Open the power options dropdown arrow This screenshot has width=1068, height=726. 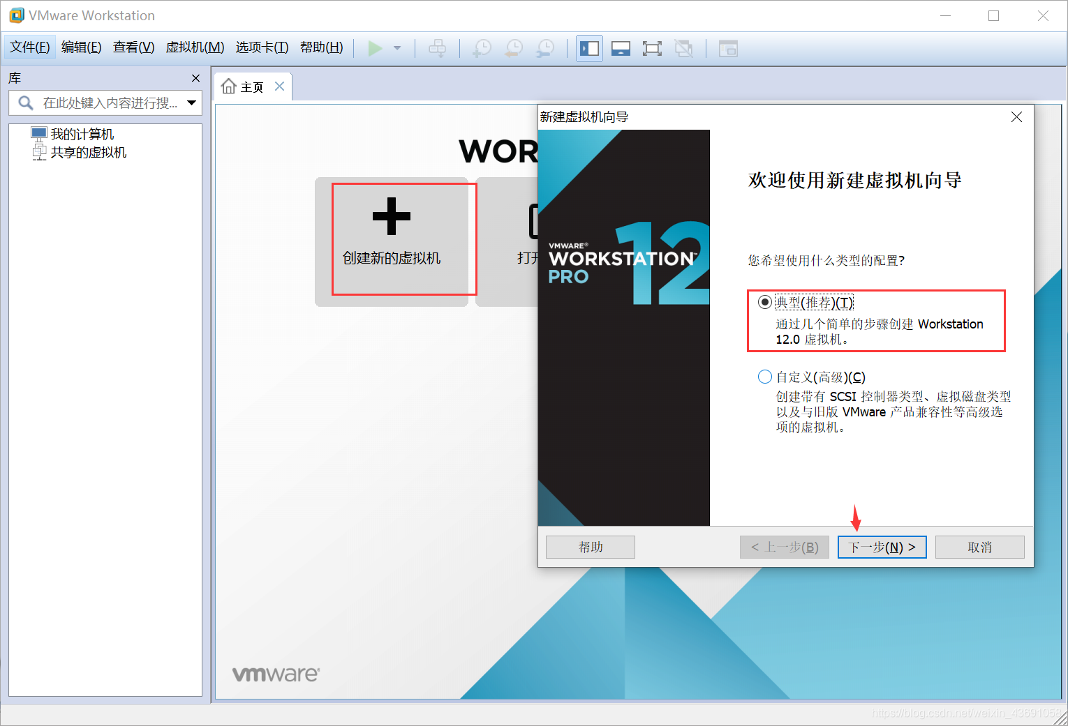pyautogui.click(x=397, y=48)
